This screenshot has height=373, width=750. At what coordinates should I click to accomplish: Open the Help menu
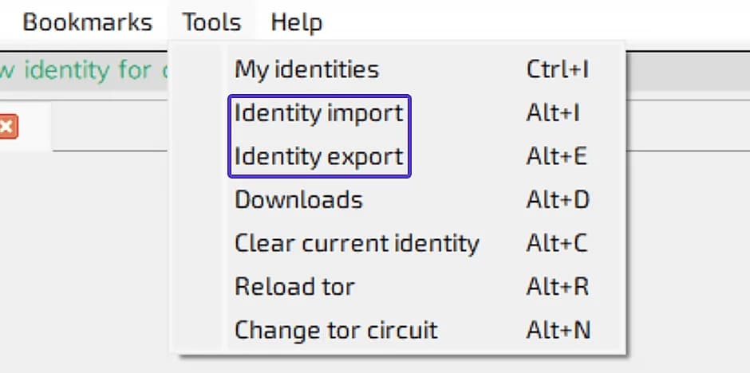[x=296, y=22]
